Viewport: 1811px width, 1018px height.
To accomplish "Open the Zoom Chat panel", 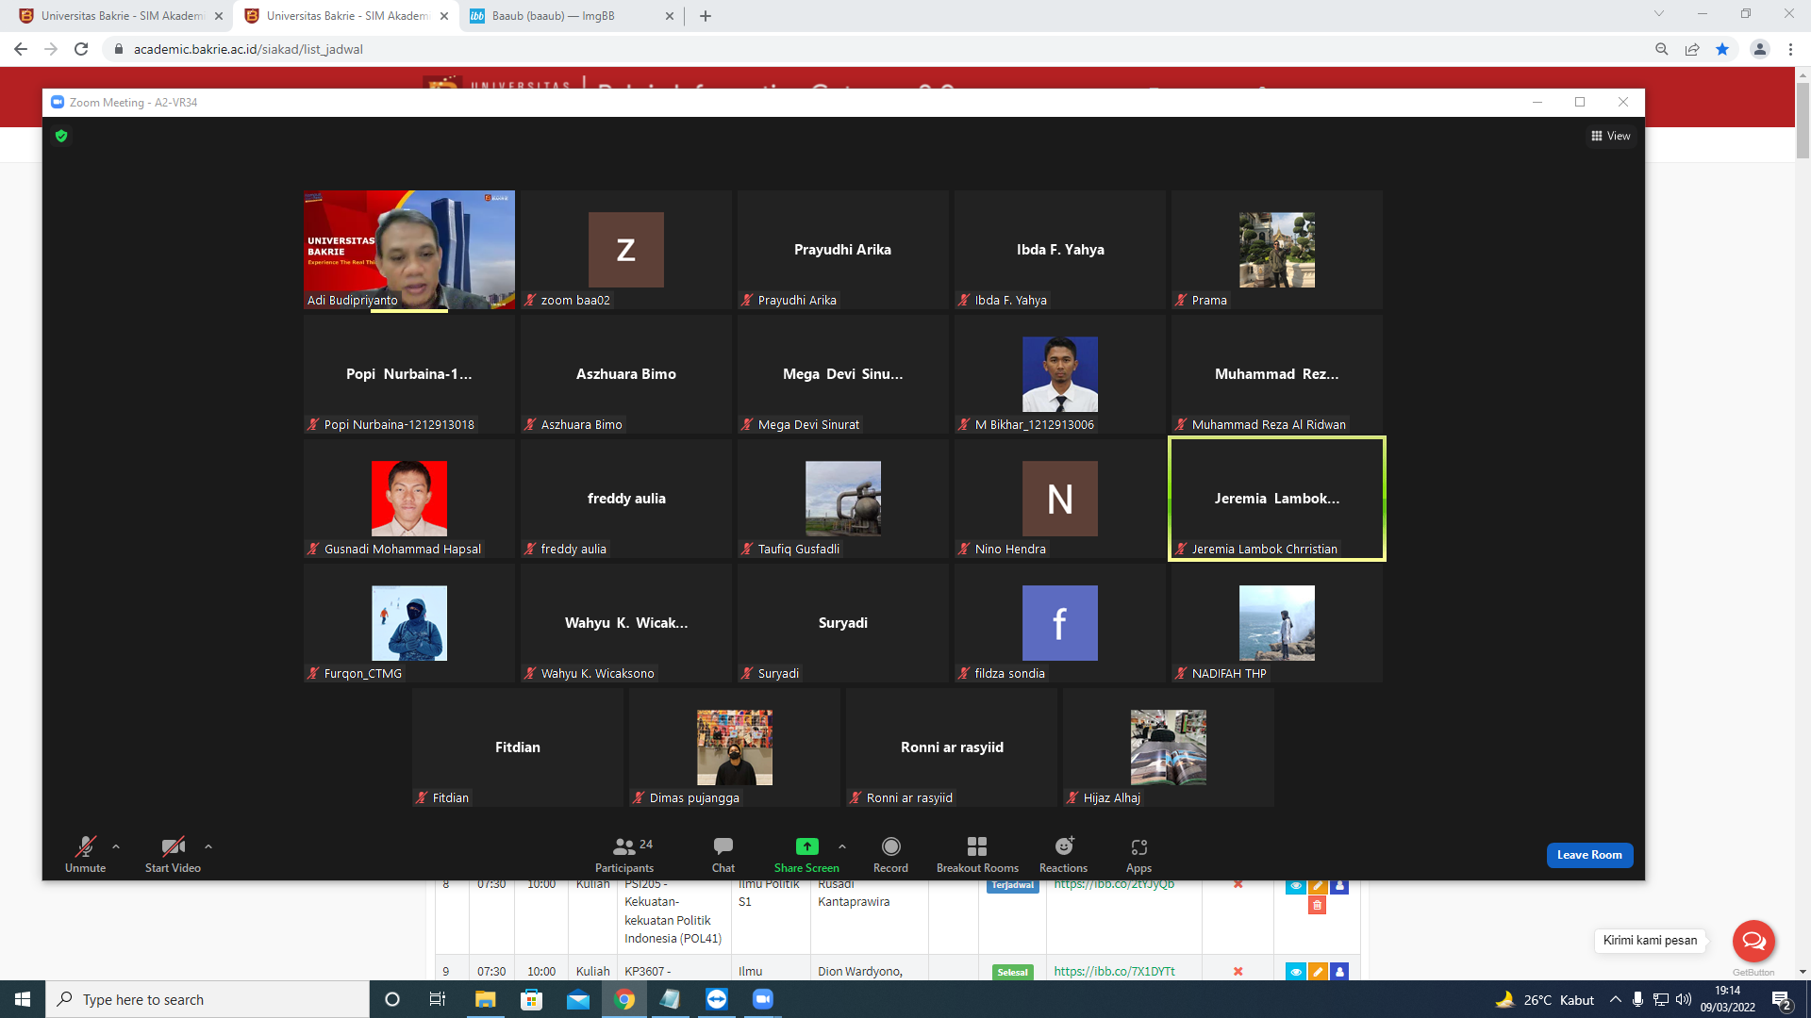I will click(723, 854).
